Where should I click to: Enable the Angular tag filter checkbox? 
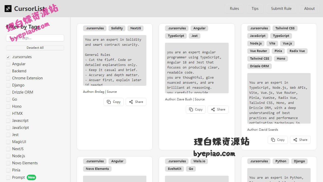(x=8, y=64)
